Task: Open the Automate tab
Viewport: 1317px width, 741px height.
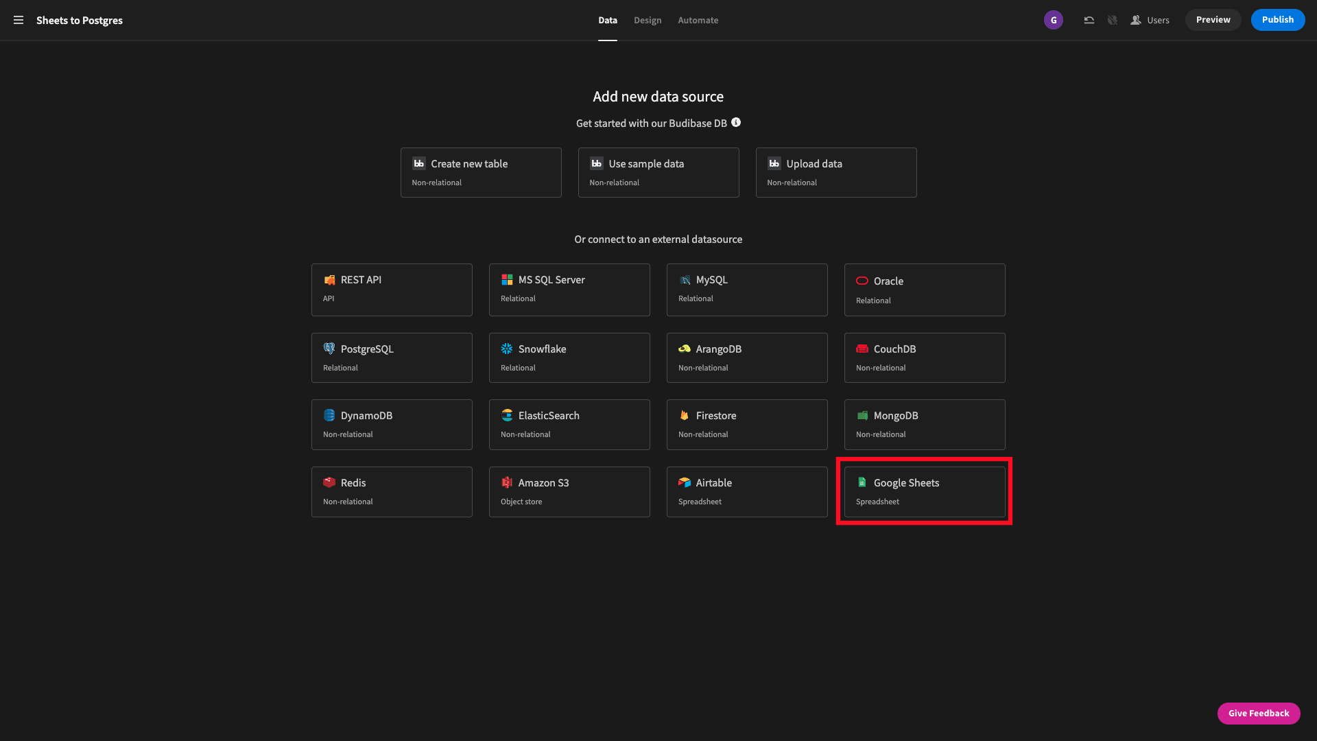Action: click(x=698, y=21)
